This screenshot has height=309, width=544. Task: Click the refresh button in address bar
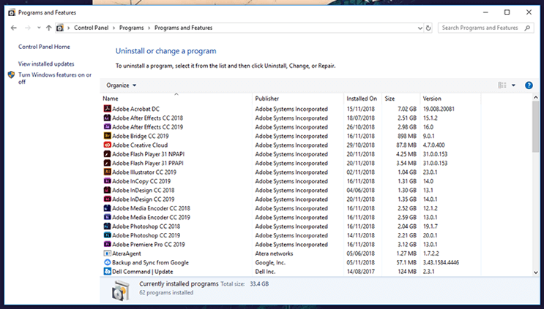pos(428,28)
